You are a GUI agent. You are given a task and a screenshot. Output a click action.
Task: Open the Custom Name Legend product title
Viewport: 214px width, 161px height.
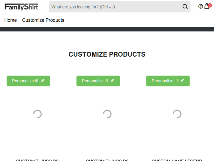(177, 160)
